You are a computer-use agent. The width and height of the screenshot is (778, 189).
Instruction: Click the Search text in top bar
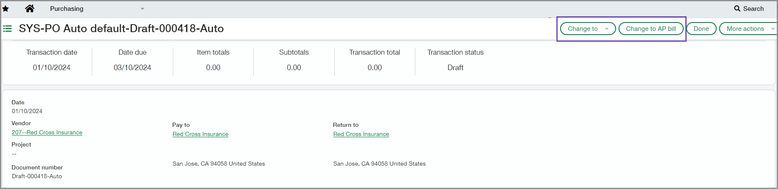(x=753, y=9)
